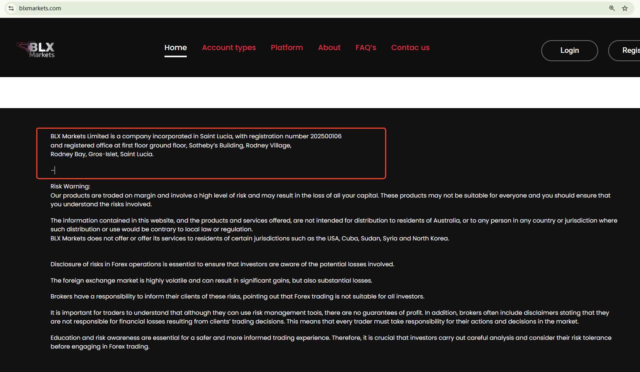The height and width of the screenshot is (372, 640).
Task: Click the Education and risk awareness paragraph
Action: coord(331,342)
